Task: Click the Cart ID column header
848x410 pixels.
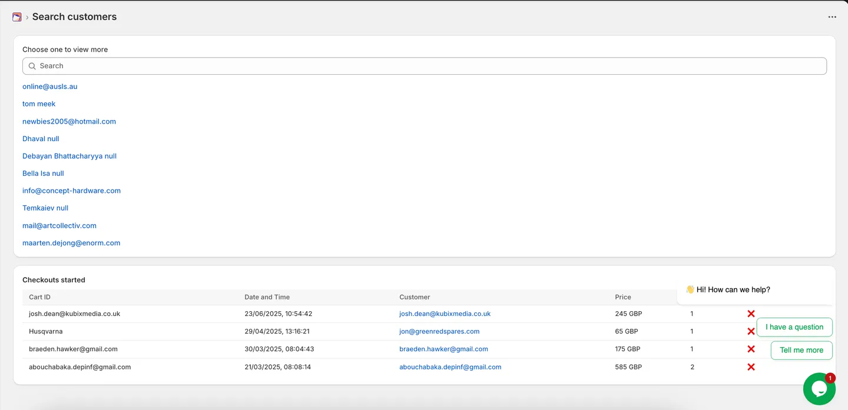Action: (40, 297)
